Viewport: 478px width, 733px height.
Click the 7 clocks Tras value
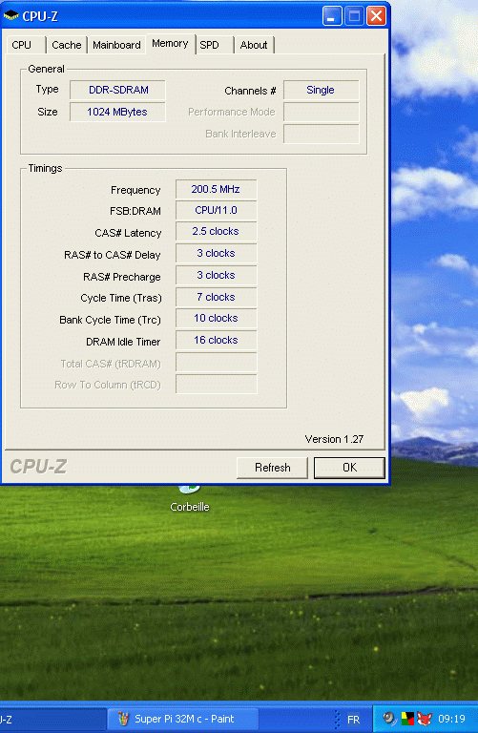(216, 298)
